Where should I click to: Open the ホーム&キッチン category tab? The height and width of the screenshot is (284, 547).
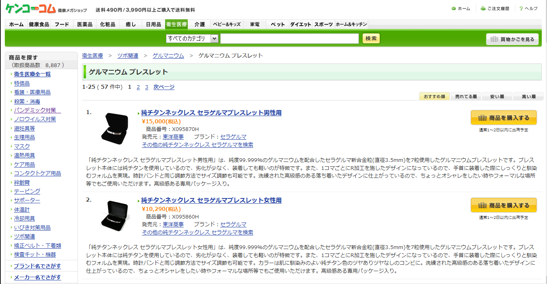pos(351,25)
